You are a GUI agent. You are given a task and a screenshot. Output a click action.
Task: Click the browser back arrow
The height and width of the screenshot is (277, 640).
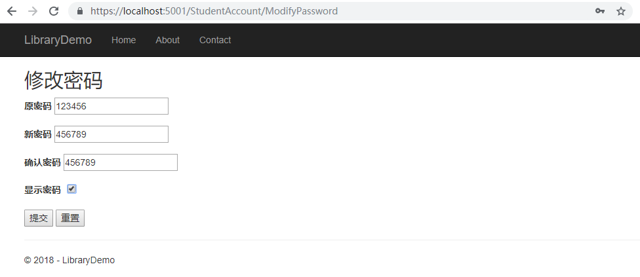[12, 11]
